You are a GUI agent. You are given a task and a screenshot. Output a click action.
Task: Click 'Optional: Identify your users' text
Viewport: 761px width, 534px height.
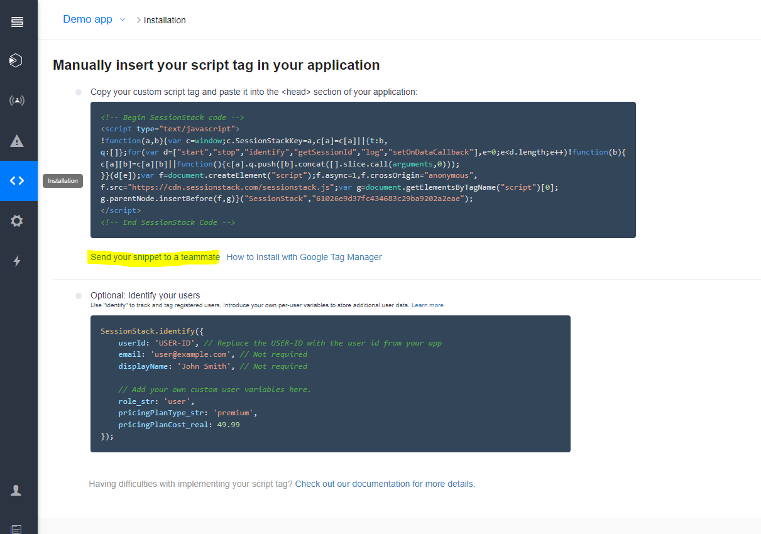click(x=145, y=295)
